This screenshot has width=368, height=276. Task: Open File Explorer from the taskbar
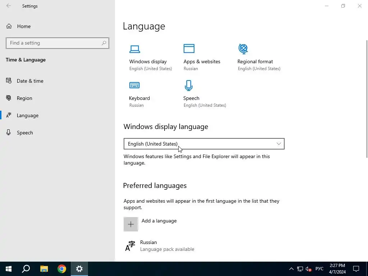pos(44,269)
